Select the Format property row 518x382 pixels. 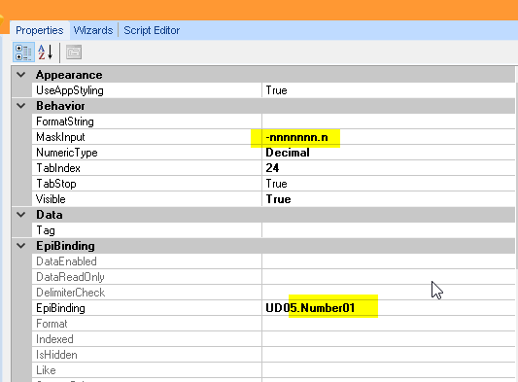[273, 324]
